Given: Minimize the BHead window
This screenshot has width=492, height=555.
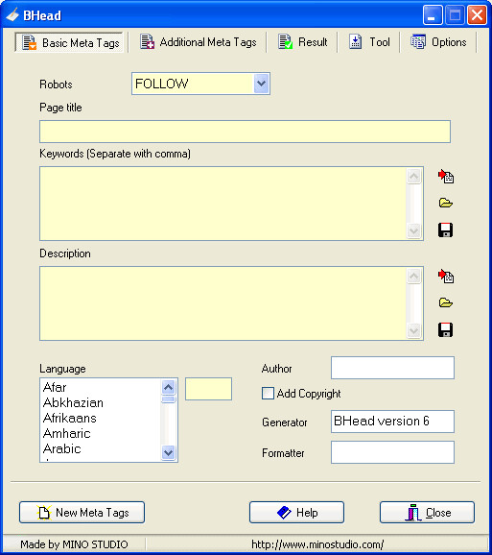Looking at the screenshot, I should (x=433, y=15).
